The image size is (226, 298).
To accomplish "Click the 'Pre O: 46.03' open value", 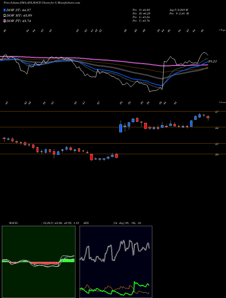I will 141,9.
